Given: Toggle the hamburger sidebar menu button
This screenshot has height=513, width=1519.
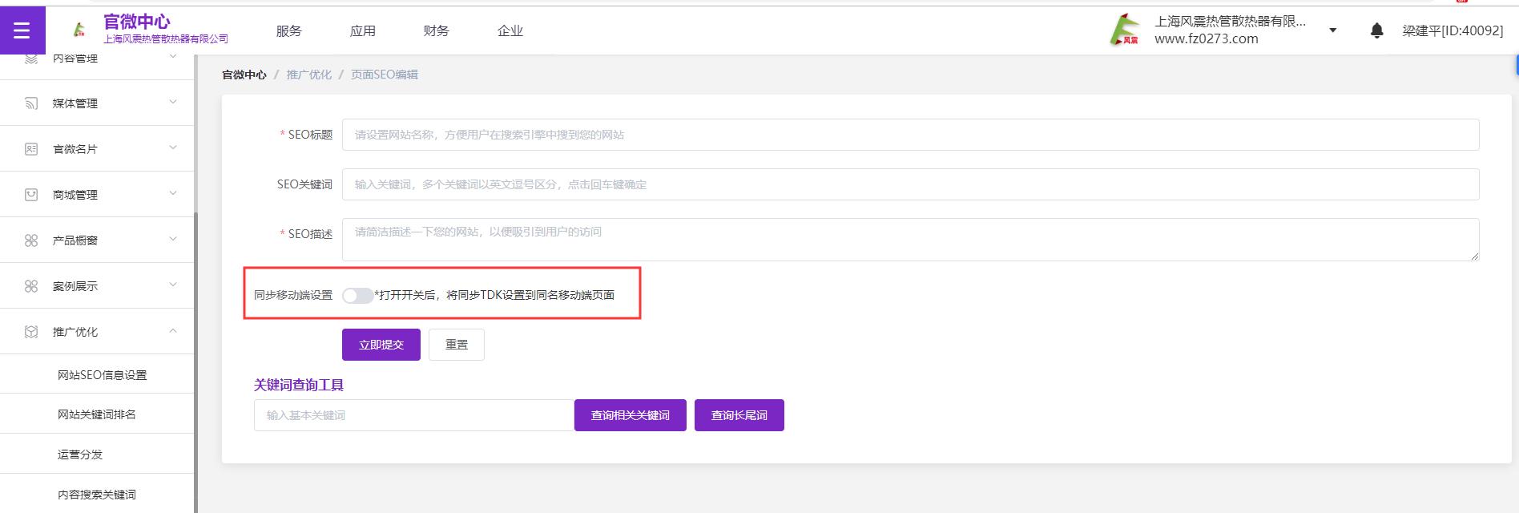Looking at the screenshot, I should click(22, 30).
